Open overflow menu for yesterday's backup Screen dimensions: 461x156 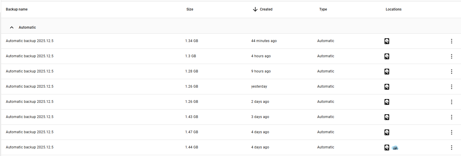pyautogui.click(x=451, y=87)
